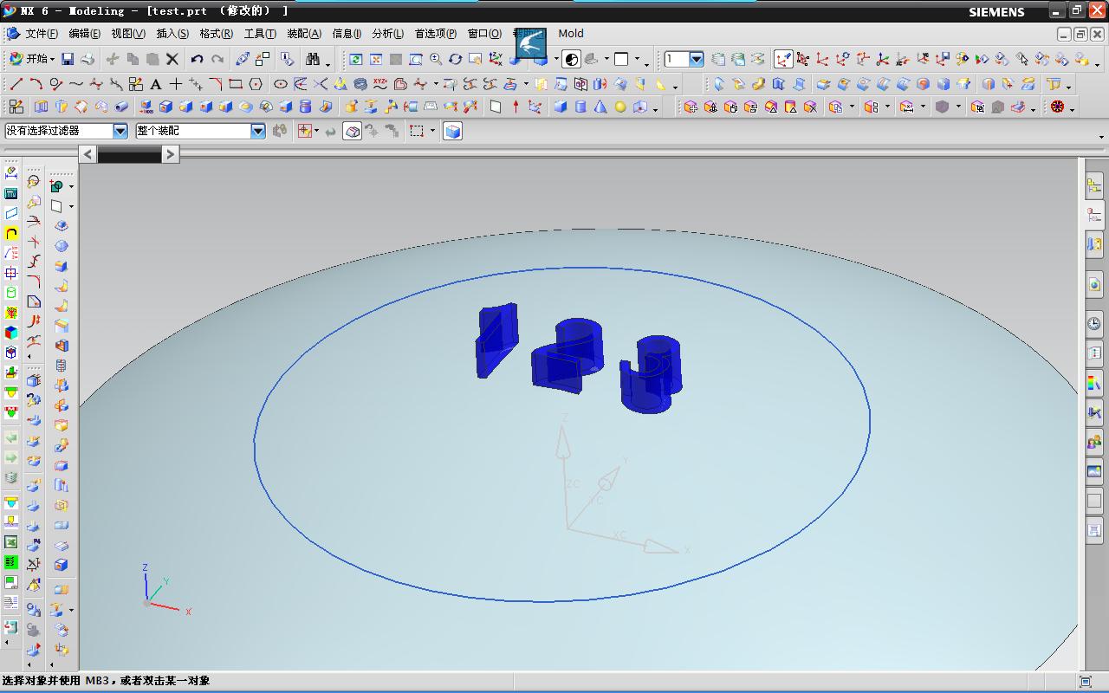1109x693 pixels.
Task: Click the binoculars find icon
Action: (x=312, y=59)
